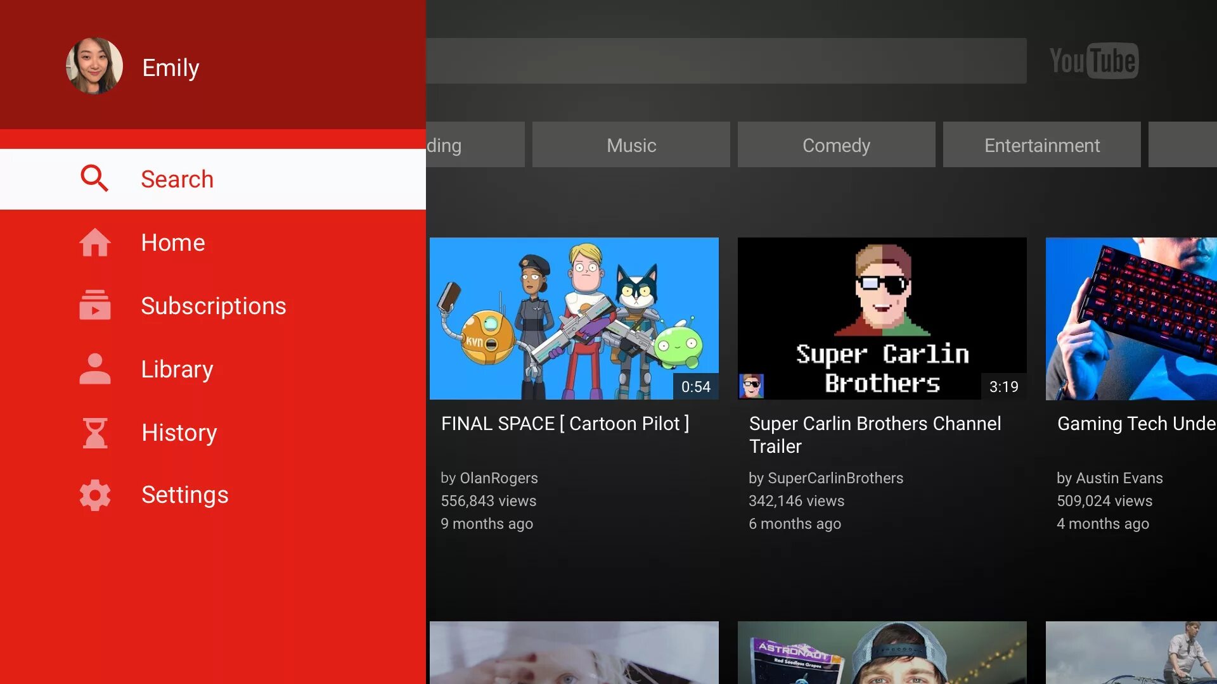Click the Library icon in sidebar

pos(95,369)
